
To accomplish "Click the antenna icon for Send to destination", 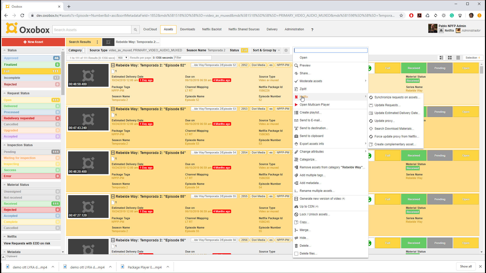I will (296, 128).
